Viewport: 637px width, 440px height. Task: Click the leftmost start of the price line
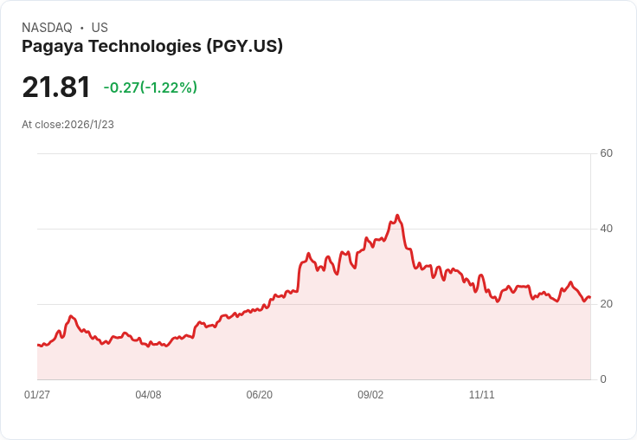tap(38, 345)
